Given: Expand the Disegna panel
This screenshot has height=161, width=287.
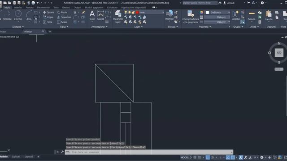Looking at the screenshot, I should click(18, 27).
